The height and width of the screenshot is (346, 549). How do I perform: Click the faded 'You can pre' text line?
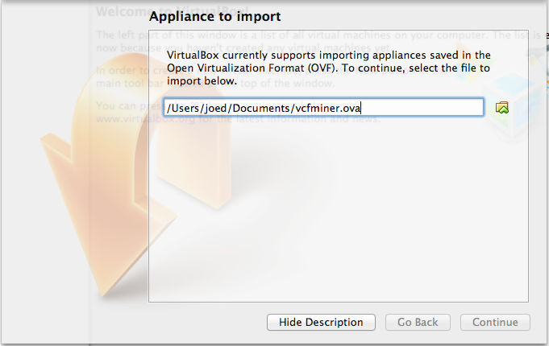[x=121, y=106]
